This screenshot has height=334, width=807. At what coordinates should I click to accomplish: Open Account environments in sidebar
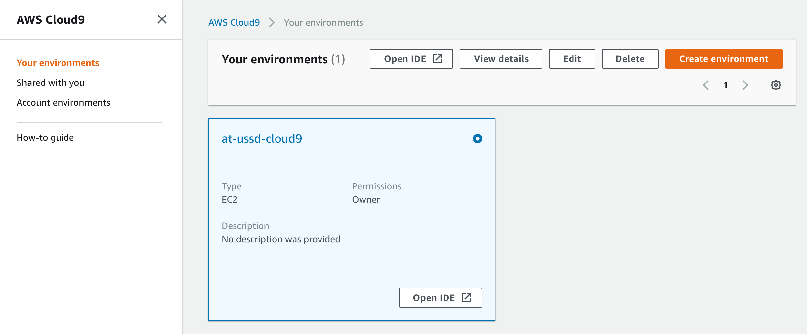click(64, 102)
